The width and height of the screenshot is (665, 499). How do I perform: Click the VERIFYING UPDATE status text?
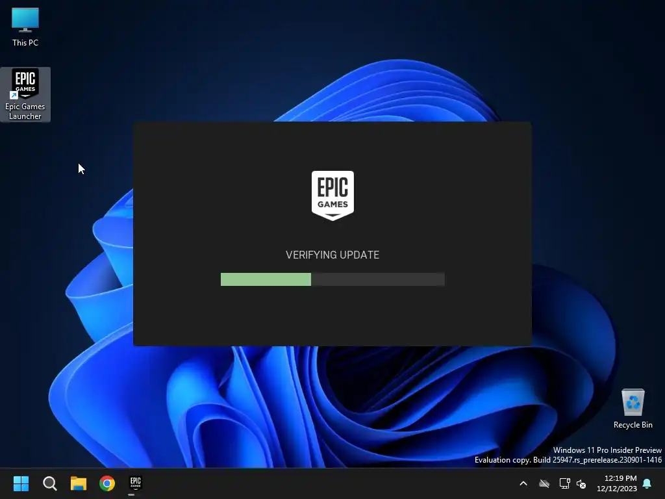tap(332, 255)
